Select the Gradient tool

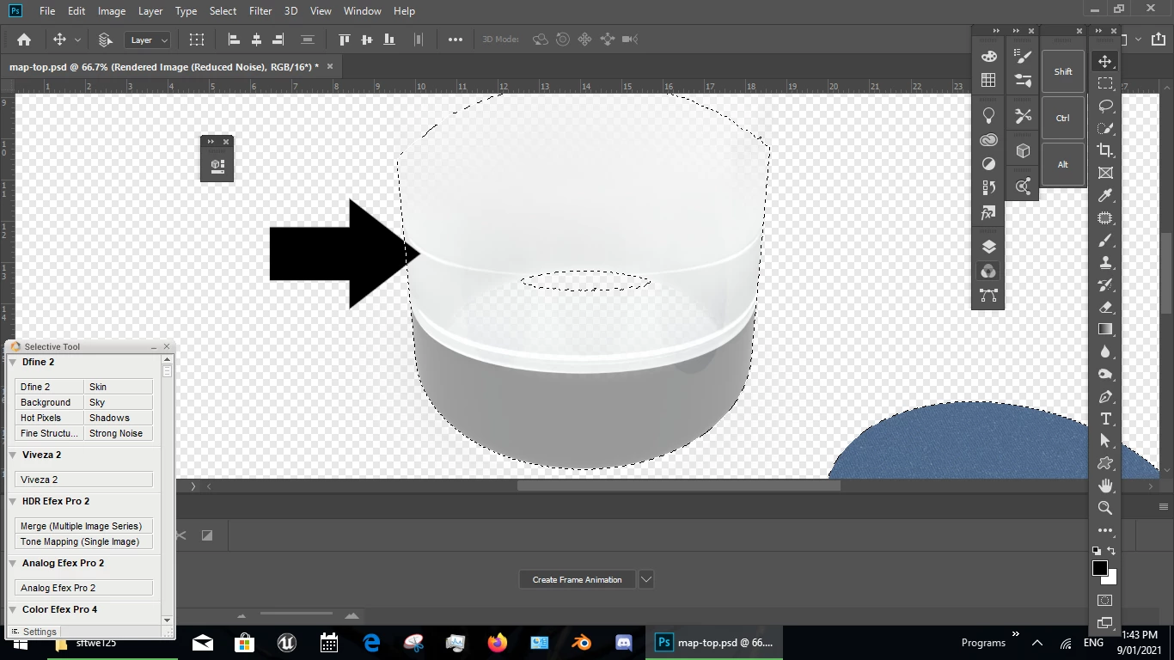(x=1105, y=329)
